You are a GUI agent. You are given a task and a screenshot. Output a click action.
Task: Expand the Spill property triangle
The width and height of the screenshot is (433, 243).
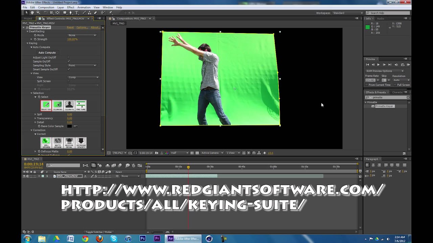click(x=35, y=114)
